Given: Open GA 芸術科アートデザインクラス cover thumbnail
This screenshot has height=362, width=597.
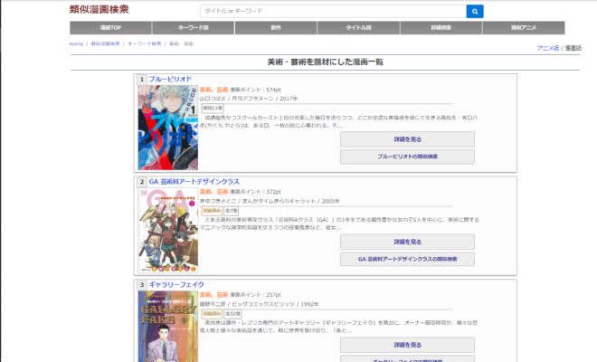Looking at the screenshot, I should [x=166, y=226].
